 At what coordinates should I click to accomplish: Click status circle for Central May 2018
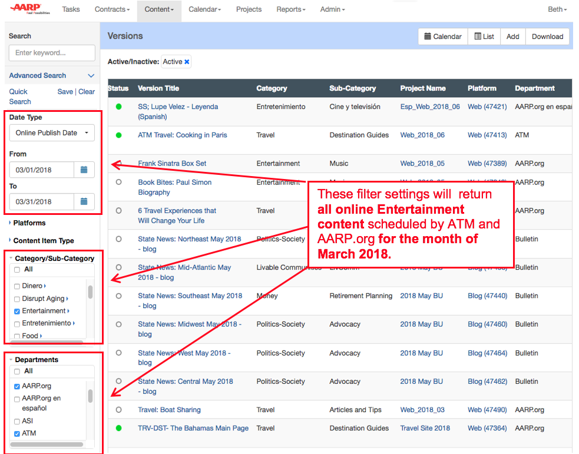[x=118, y=381]
